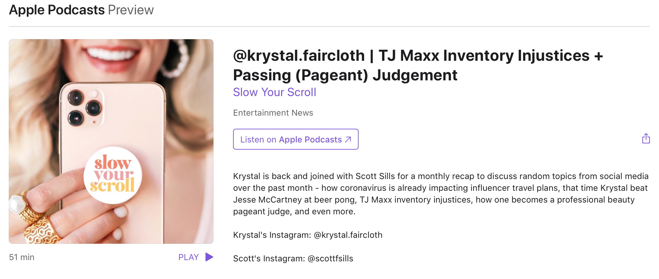The height and width of the screenshot is (279, 659).
Task: Click the slow your scroll logo badge
Action: [113, 175]
